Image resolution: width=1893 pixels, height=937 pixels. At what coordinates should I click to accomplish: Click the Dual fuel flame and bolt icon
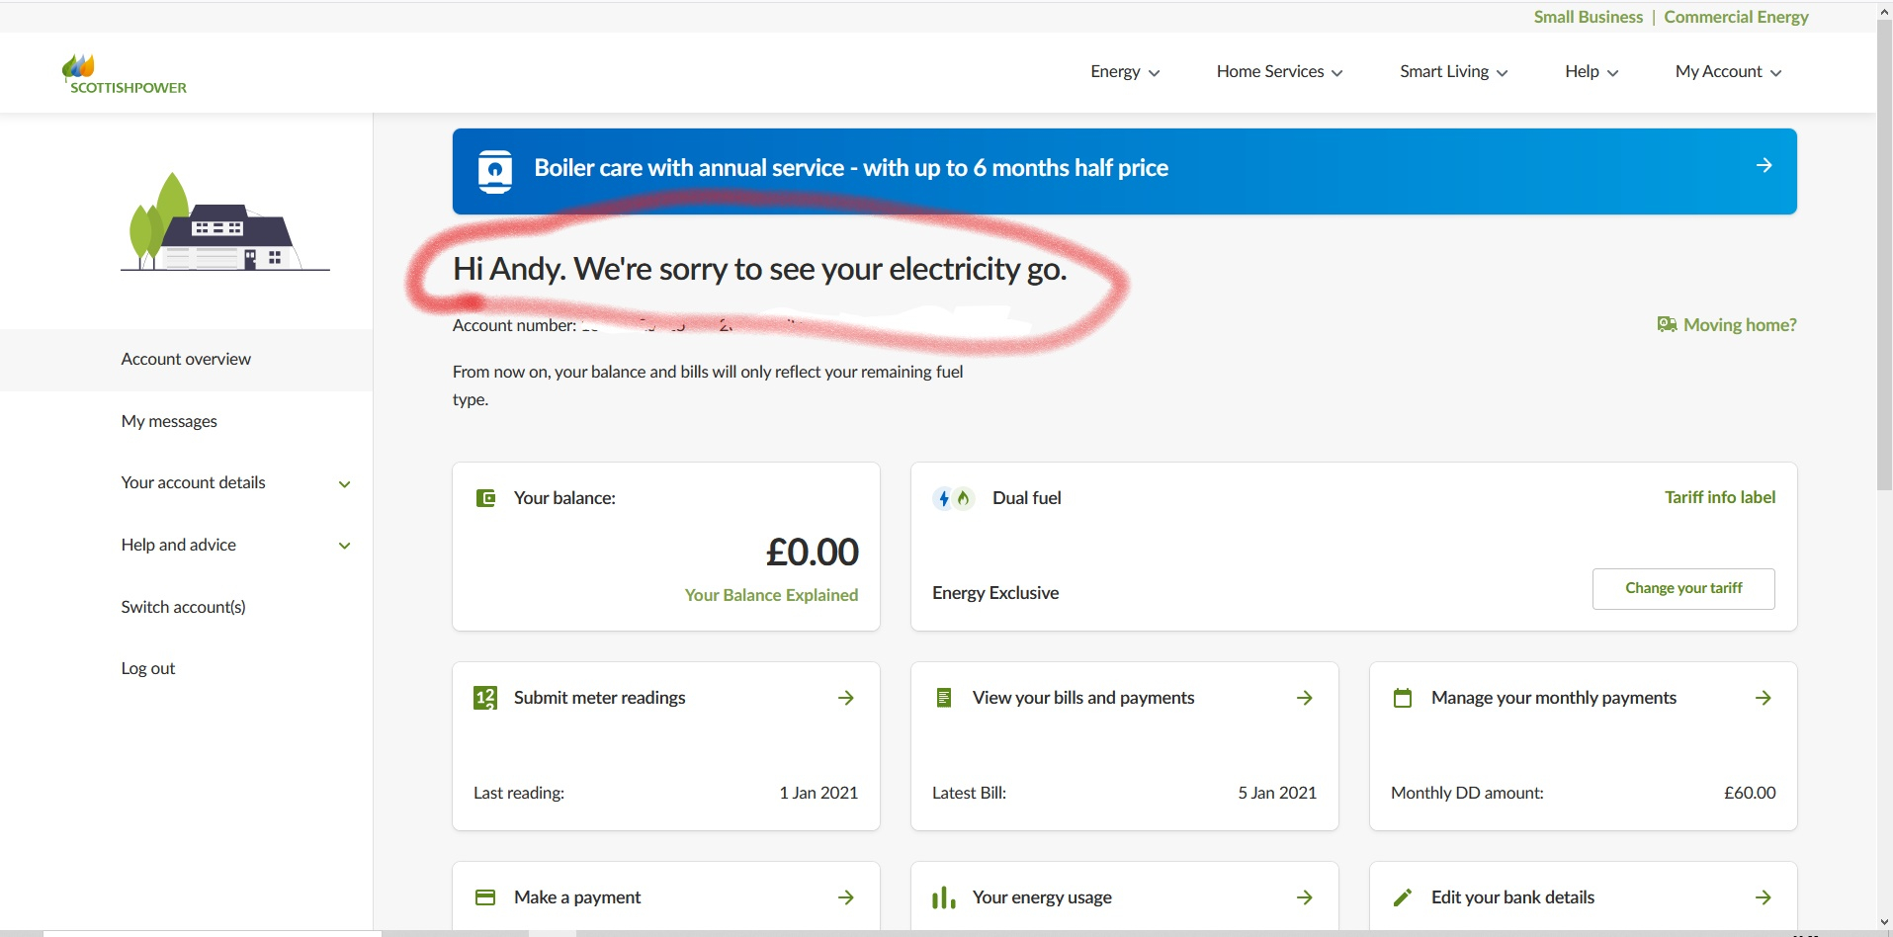point(954,498)
